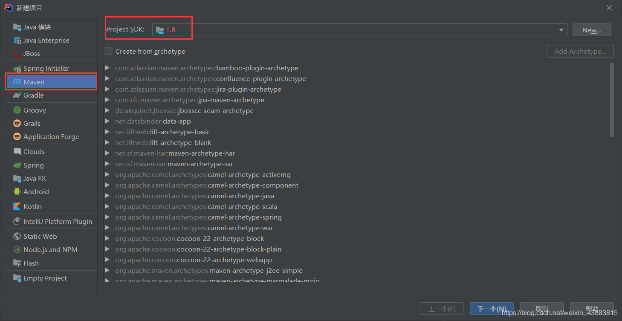Click the Spring leaf icon
This screenshot has height=321, width=622.
click(17, 165)
